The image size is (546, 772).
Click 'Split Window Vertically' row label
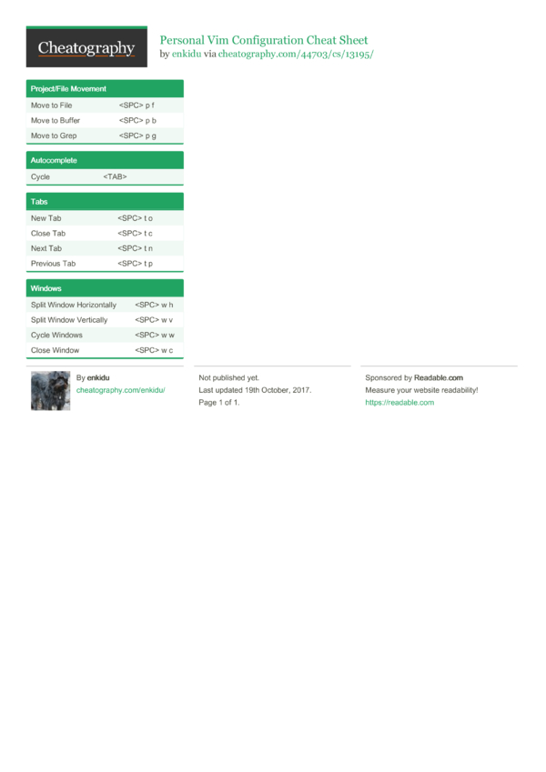69,319
